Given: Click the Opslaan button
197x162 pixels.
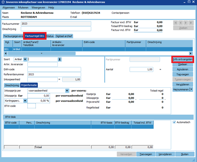Looking at the screenshot, I should [x=182, y=64].
